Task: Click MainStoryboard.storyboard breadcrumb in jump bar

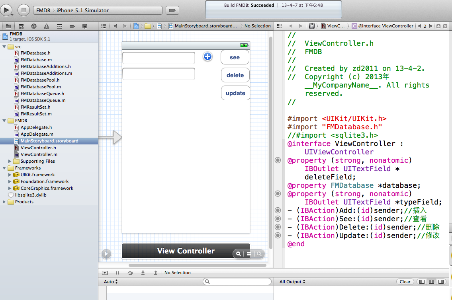Action: pos(203,26)
